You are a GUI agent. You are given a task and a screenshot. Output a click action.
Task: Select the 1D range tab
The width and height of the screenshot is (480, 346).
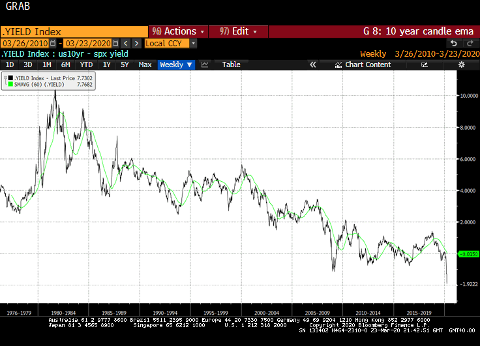coord(10,65)
